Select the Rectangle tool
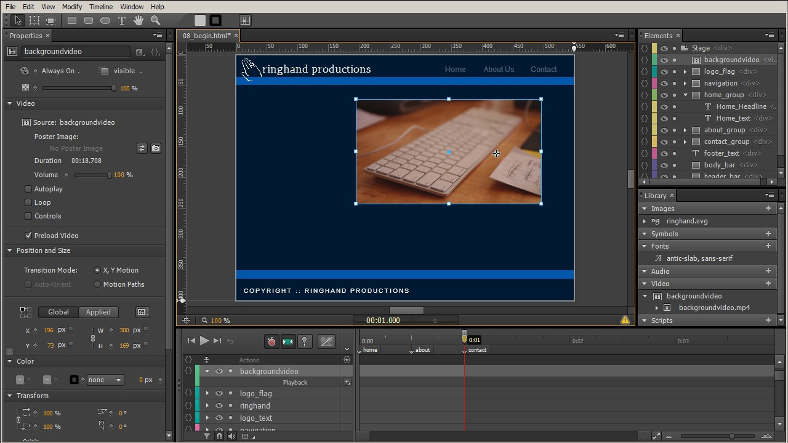The width and height of the screenshot is (788, 443). coord(71,20)
